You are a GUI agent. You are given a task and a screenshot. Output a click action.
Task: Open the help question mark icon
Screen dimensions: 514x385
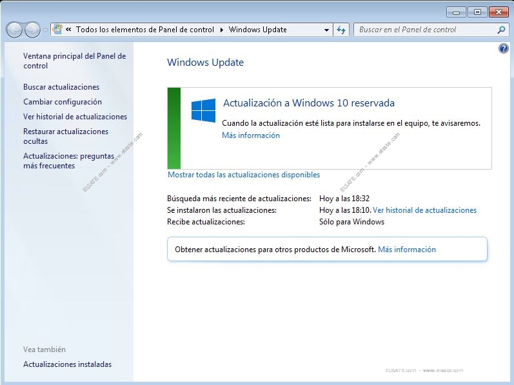pyautogui.click(x=504, y=48)
